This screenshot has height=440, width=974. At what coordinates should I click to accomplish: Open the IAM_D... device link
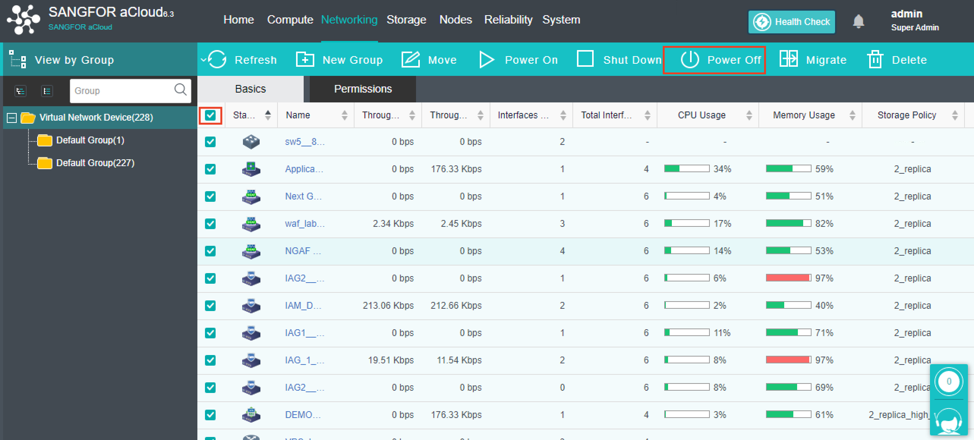(303, 306)
